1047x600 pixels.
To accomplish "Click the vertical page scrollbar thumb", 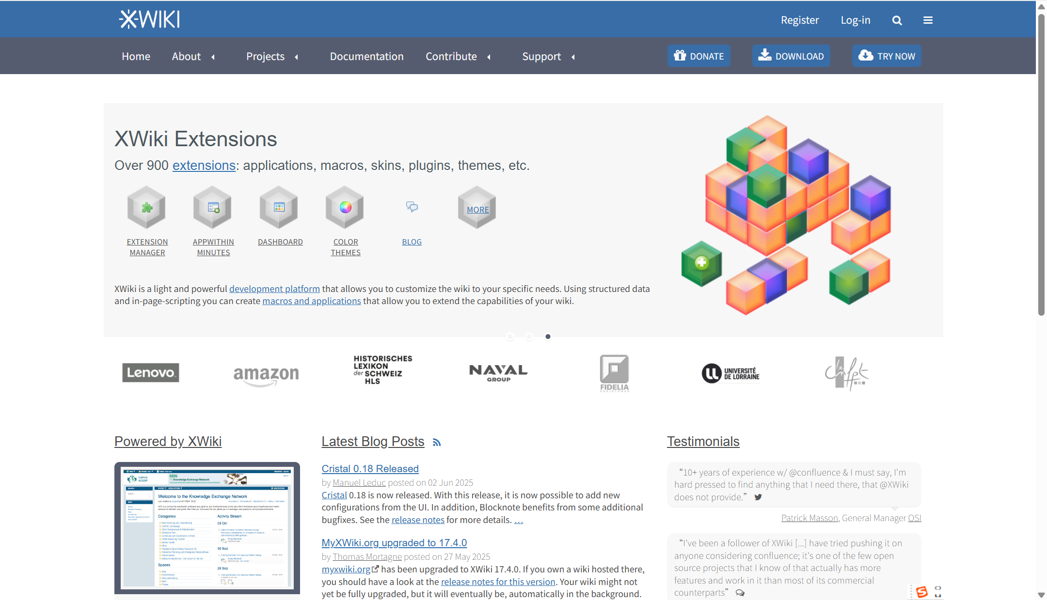I will (x=1041, y=165).
